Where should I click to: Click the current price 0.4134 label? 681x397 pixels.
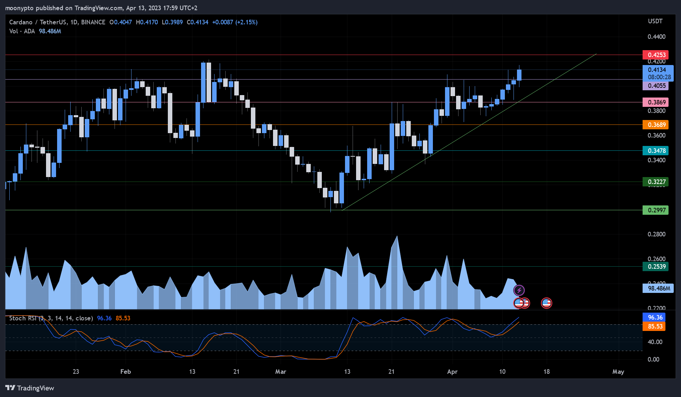click(658, 73)
